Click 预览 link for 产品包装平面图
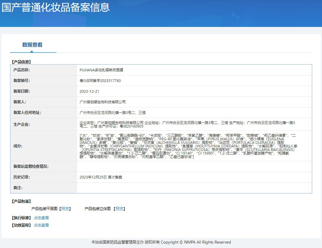 click(x=65, y=209)
